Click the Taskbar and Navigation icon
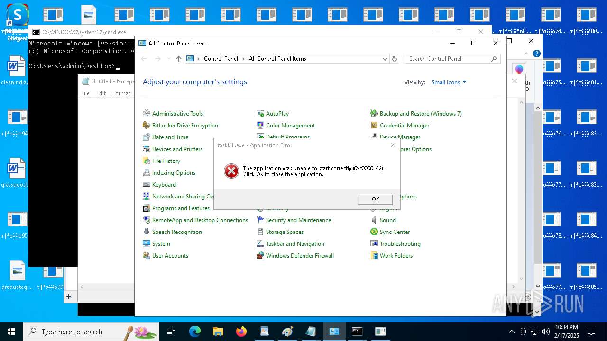 (260, 244)
